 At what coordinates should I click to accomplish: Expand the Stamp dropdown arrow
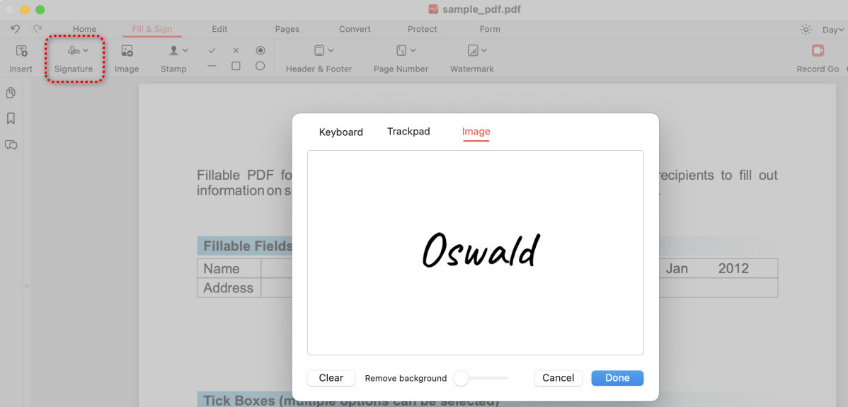click(x=185, y=50)
